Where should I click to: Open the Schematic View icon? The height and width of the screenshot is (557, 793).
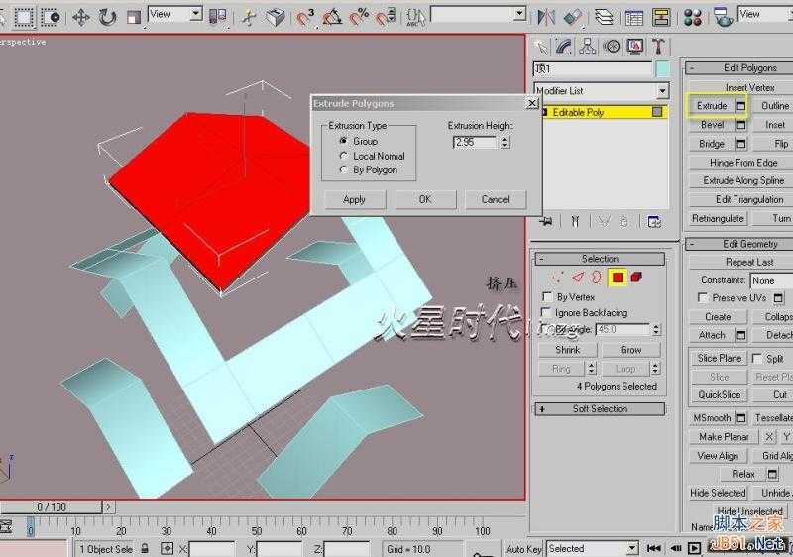[x=661, y=18]
